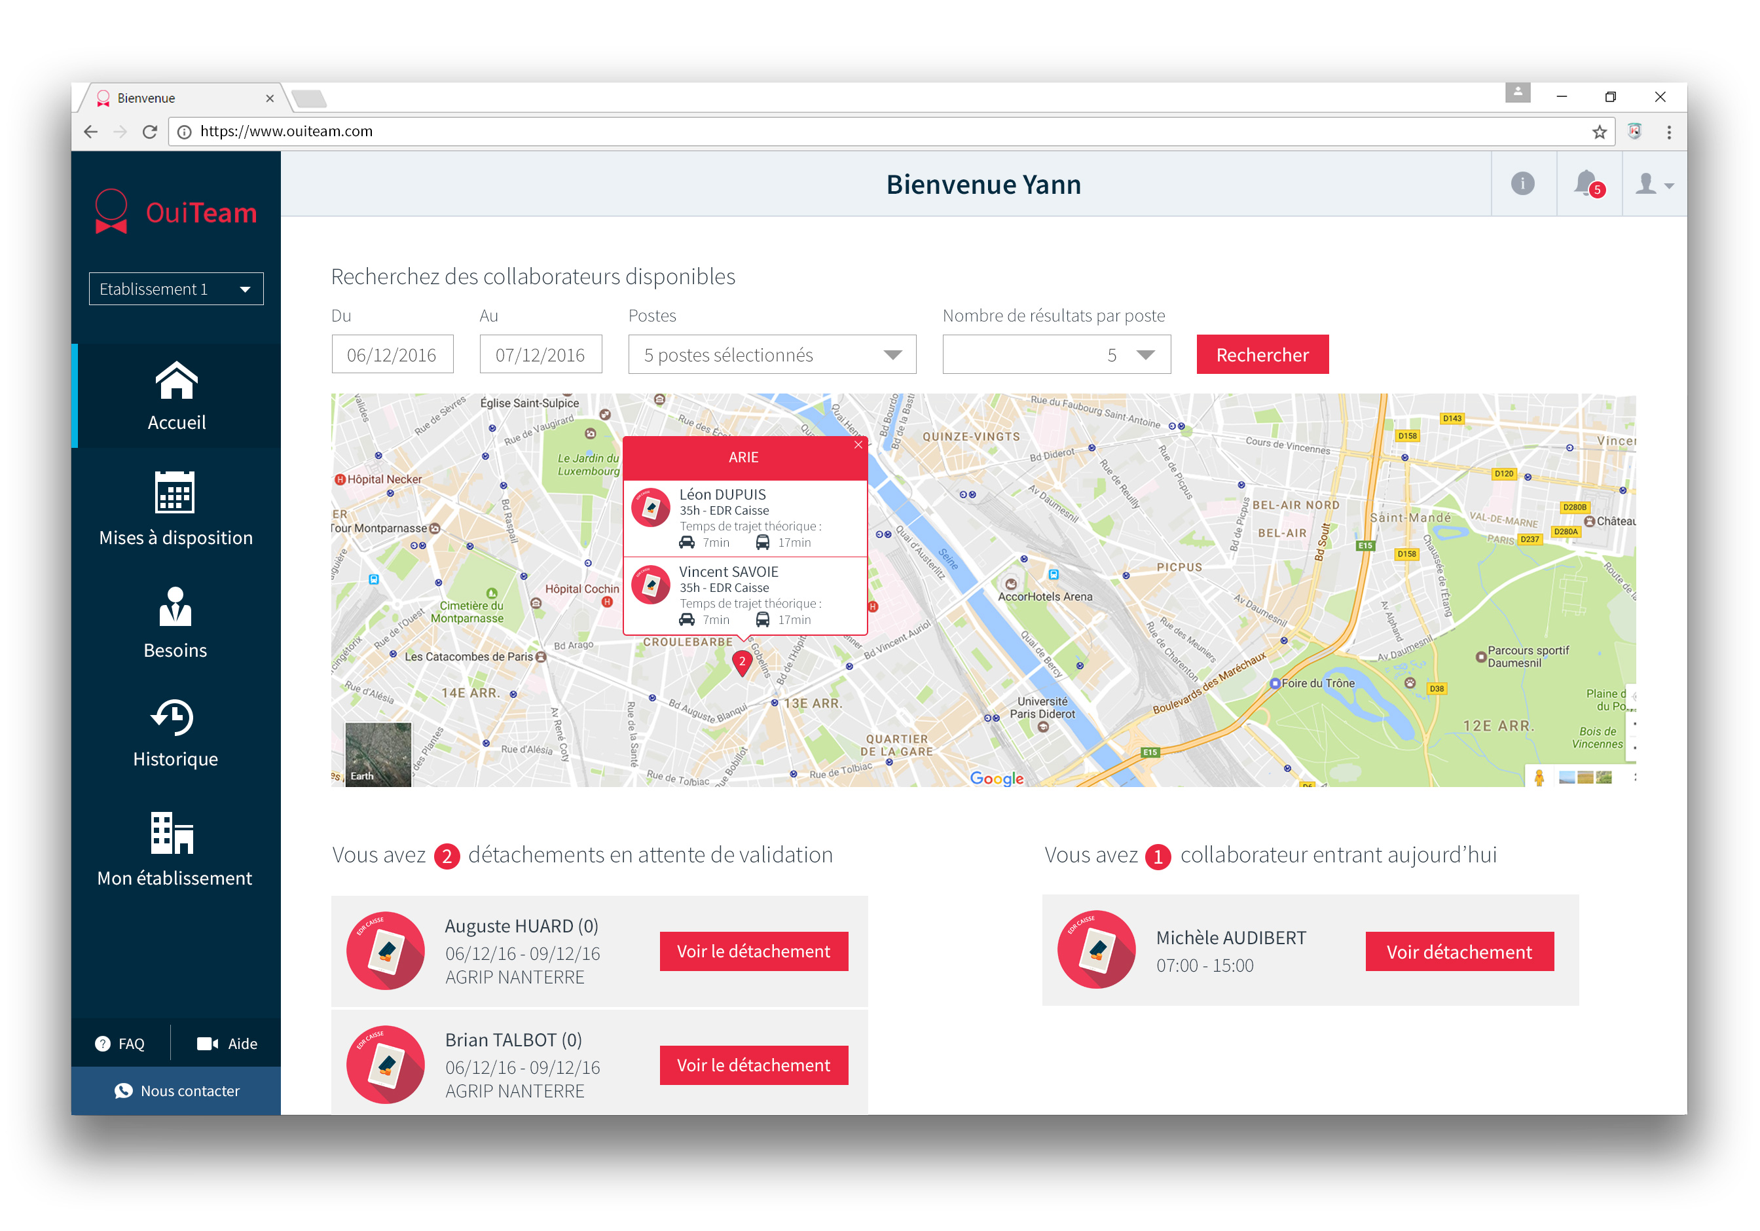Click the browser extension icon
Image resolution: width=1760 pixels, height=1231 pixels.
point(1635,132)
